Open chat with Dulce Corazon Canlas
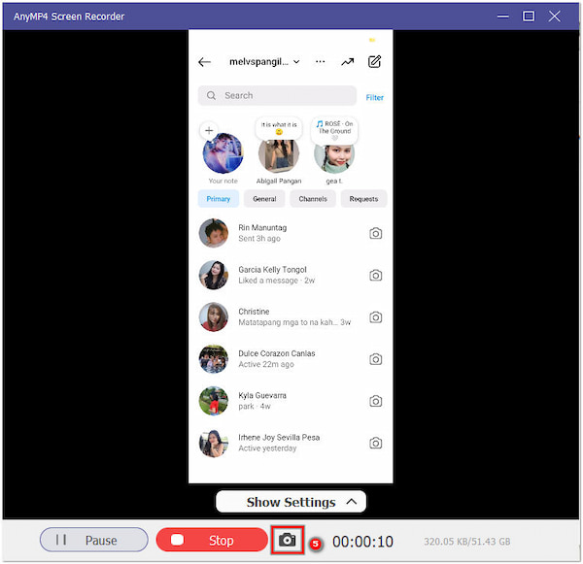The height and width of the screenshot is (564, 583). pyautogui.click(x=291, y=359)
